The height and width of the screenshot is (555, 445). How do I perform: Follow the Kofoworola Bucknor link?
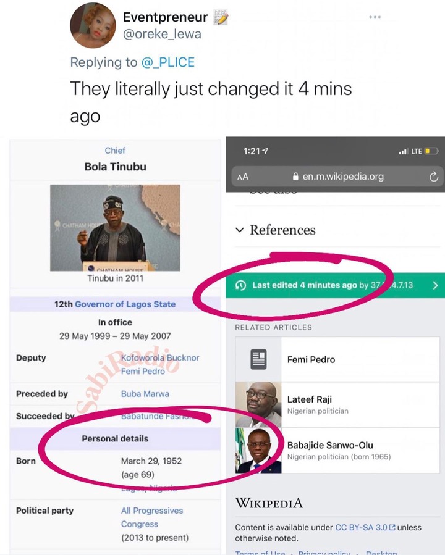160,357
